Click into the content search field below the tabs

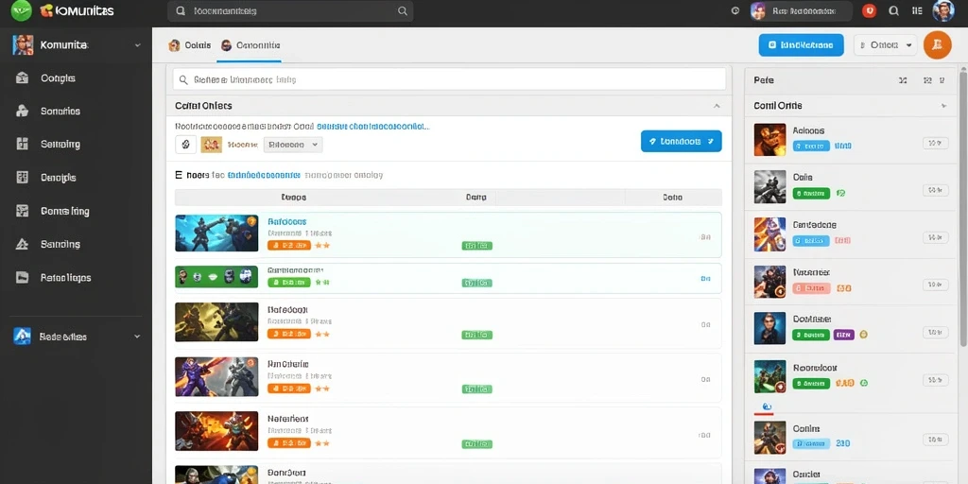point(449,79)
